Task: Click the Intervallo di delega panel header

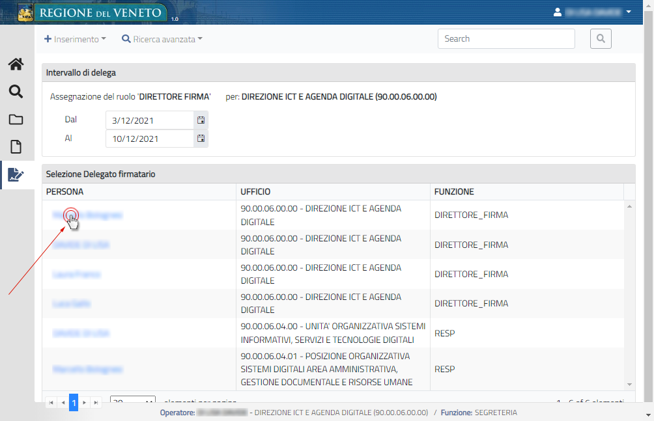Action: click(339, 72)
